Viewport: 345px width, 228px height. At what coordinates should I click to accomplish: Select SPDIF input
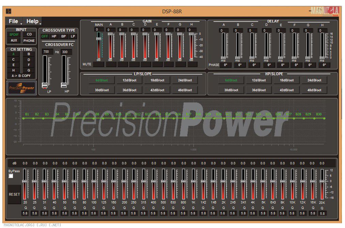pos(14,34)
